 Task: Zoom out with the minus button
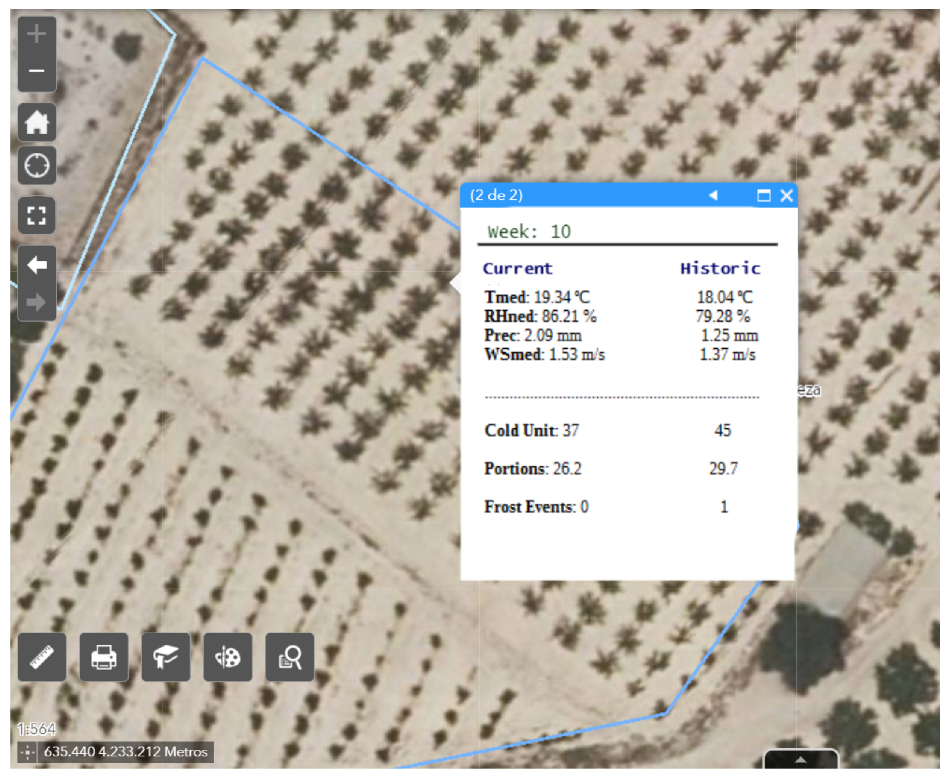pyautogui.click(x=37, y=71)
